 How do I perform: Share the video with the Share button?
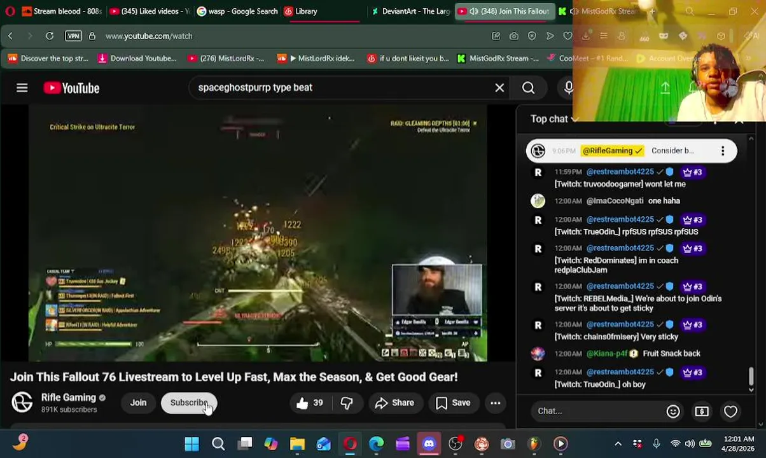point(395,403)
